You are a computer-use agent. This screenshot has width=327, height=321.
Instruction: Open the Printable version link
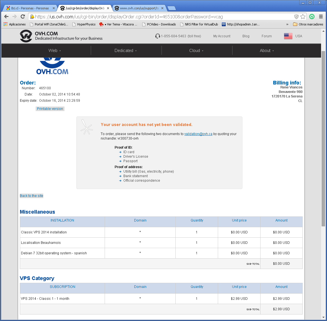click(50, 109)
